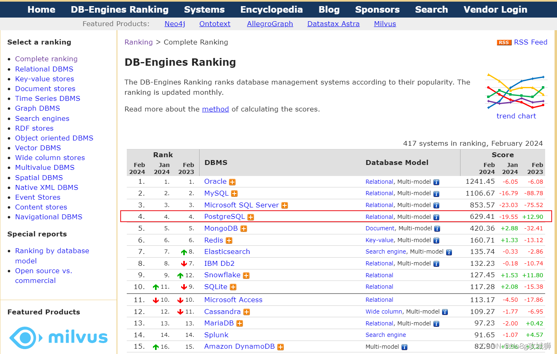Click the plus icon beside Amazon DynamoDB
557x354 pixels.
click(281, 347)
